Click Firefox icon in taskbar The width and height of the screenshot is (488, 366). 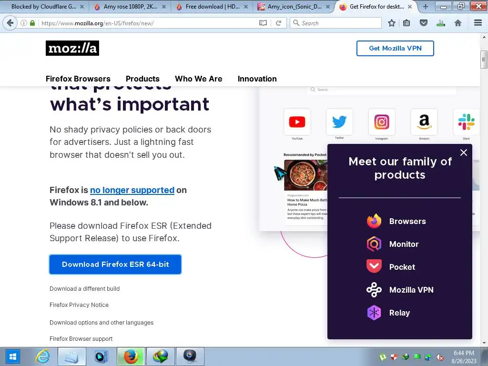click(131, 356)
